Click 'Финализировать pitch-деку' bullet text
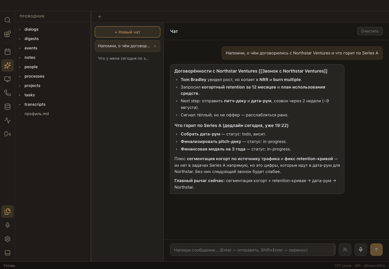 (211, 141)
